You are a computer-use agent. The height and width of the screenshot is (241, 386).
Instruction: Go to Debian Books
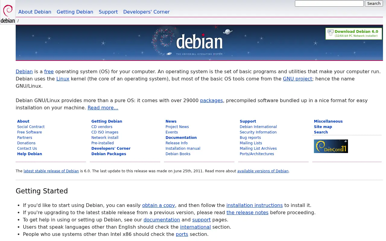point(178,154)
